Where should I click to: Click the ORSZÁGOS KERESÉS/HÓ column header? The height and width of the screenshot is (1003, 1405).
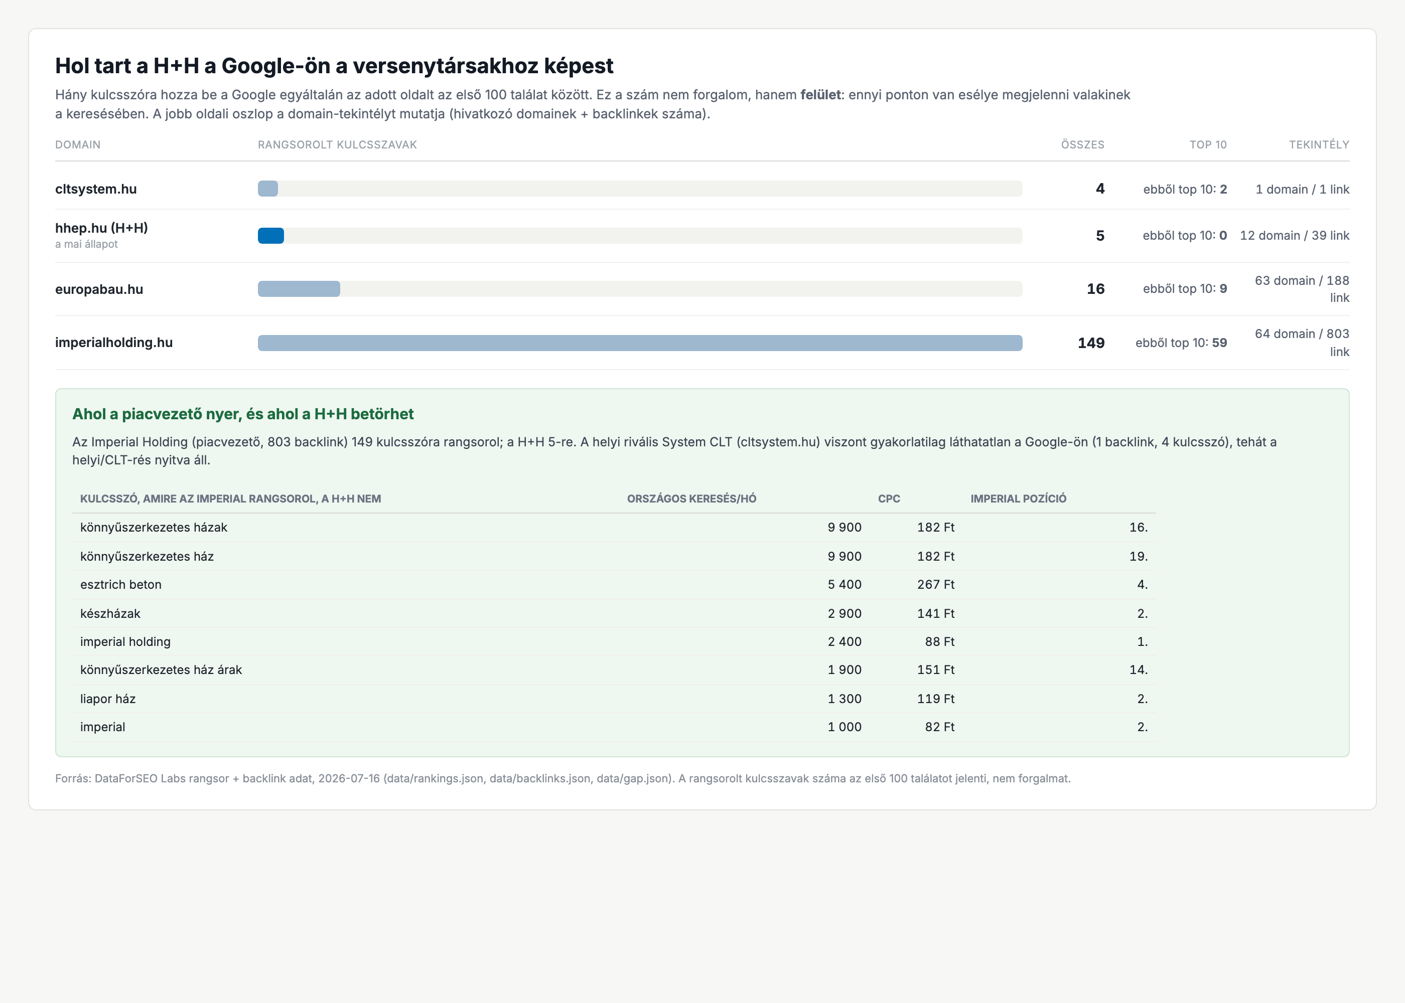click(691, 498)
